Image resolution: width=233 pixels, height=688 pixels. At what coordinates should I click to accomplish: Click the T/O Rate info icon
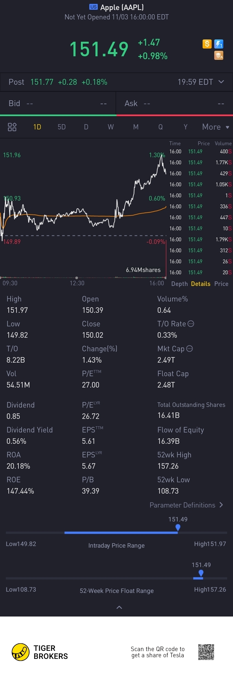coord(191,323)
